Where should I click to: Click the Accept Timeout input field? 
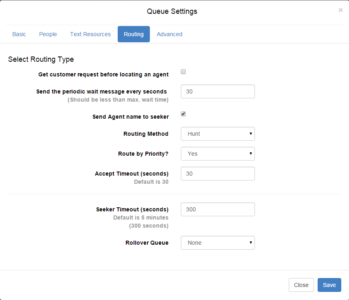click(x=218, y=174)
